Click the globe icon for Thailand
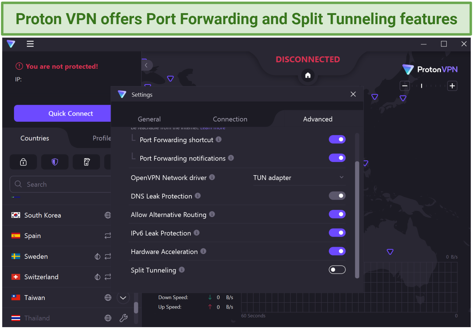 (x=108, y=318)
